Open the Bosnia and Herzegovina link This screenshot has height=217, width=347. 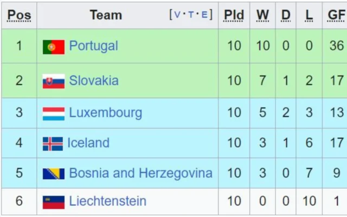(140, 174)
